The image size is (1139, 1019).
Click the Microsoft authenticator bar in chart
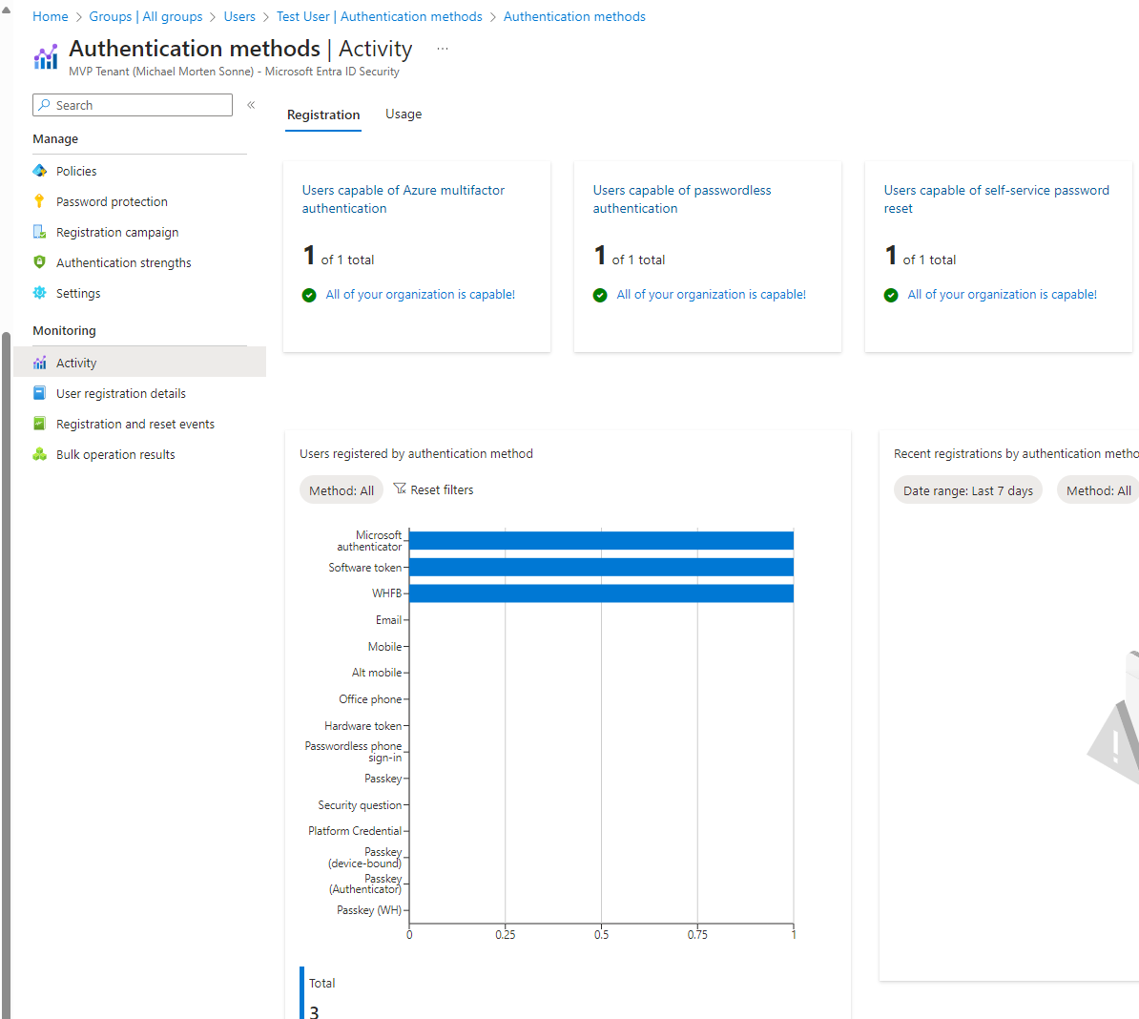(601, 541)
